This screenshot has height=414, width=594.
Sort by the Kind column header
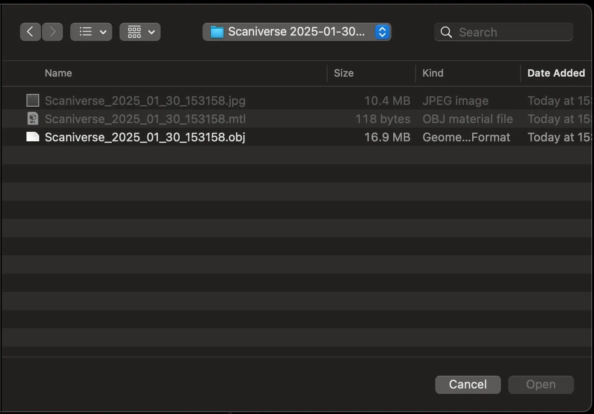[433, 73]
